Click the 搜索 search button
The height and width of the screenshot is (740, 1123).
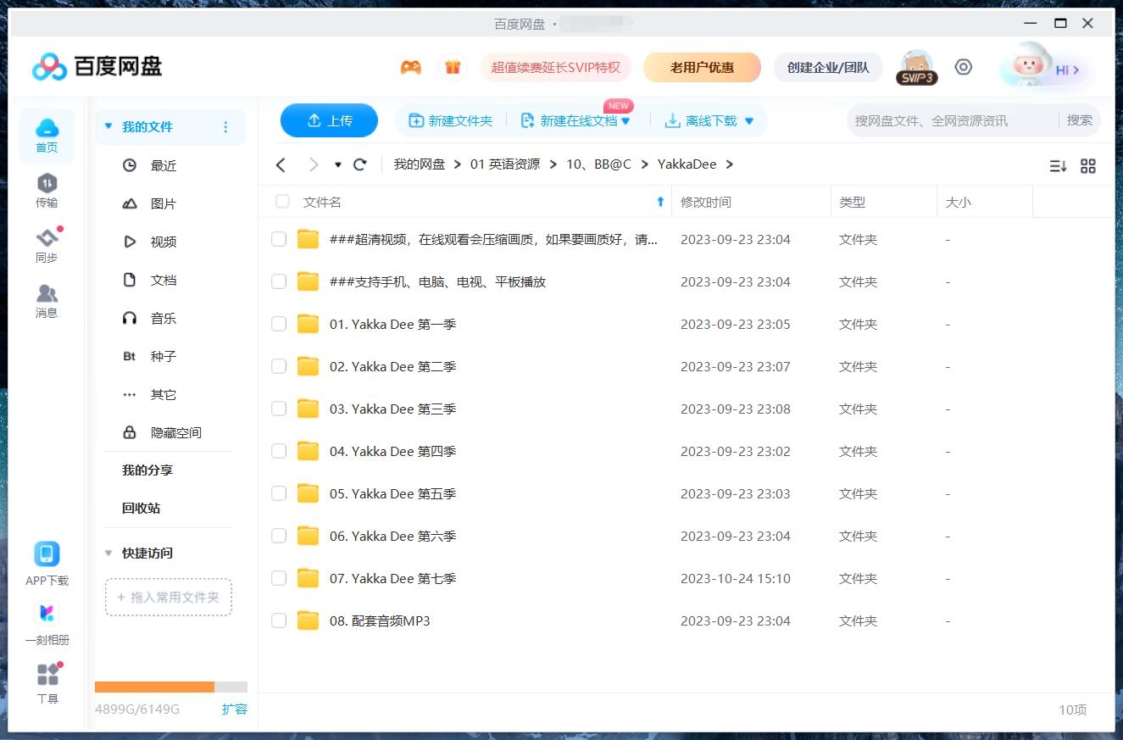click(1080, 120)
